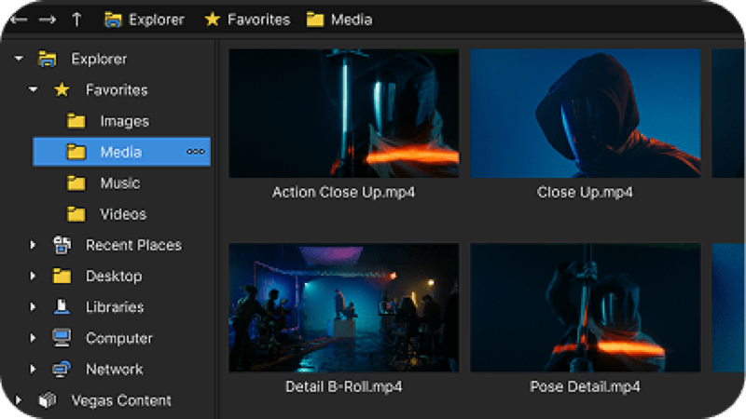Screen dimensions: 746x419
Task: Click the Media folder icon in tree
Action: (x=76, y=152)
